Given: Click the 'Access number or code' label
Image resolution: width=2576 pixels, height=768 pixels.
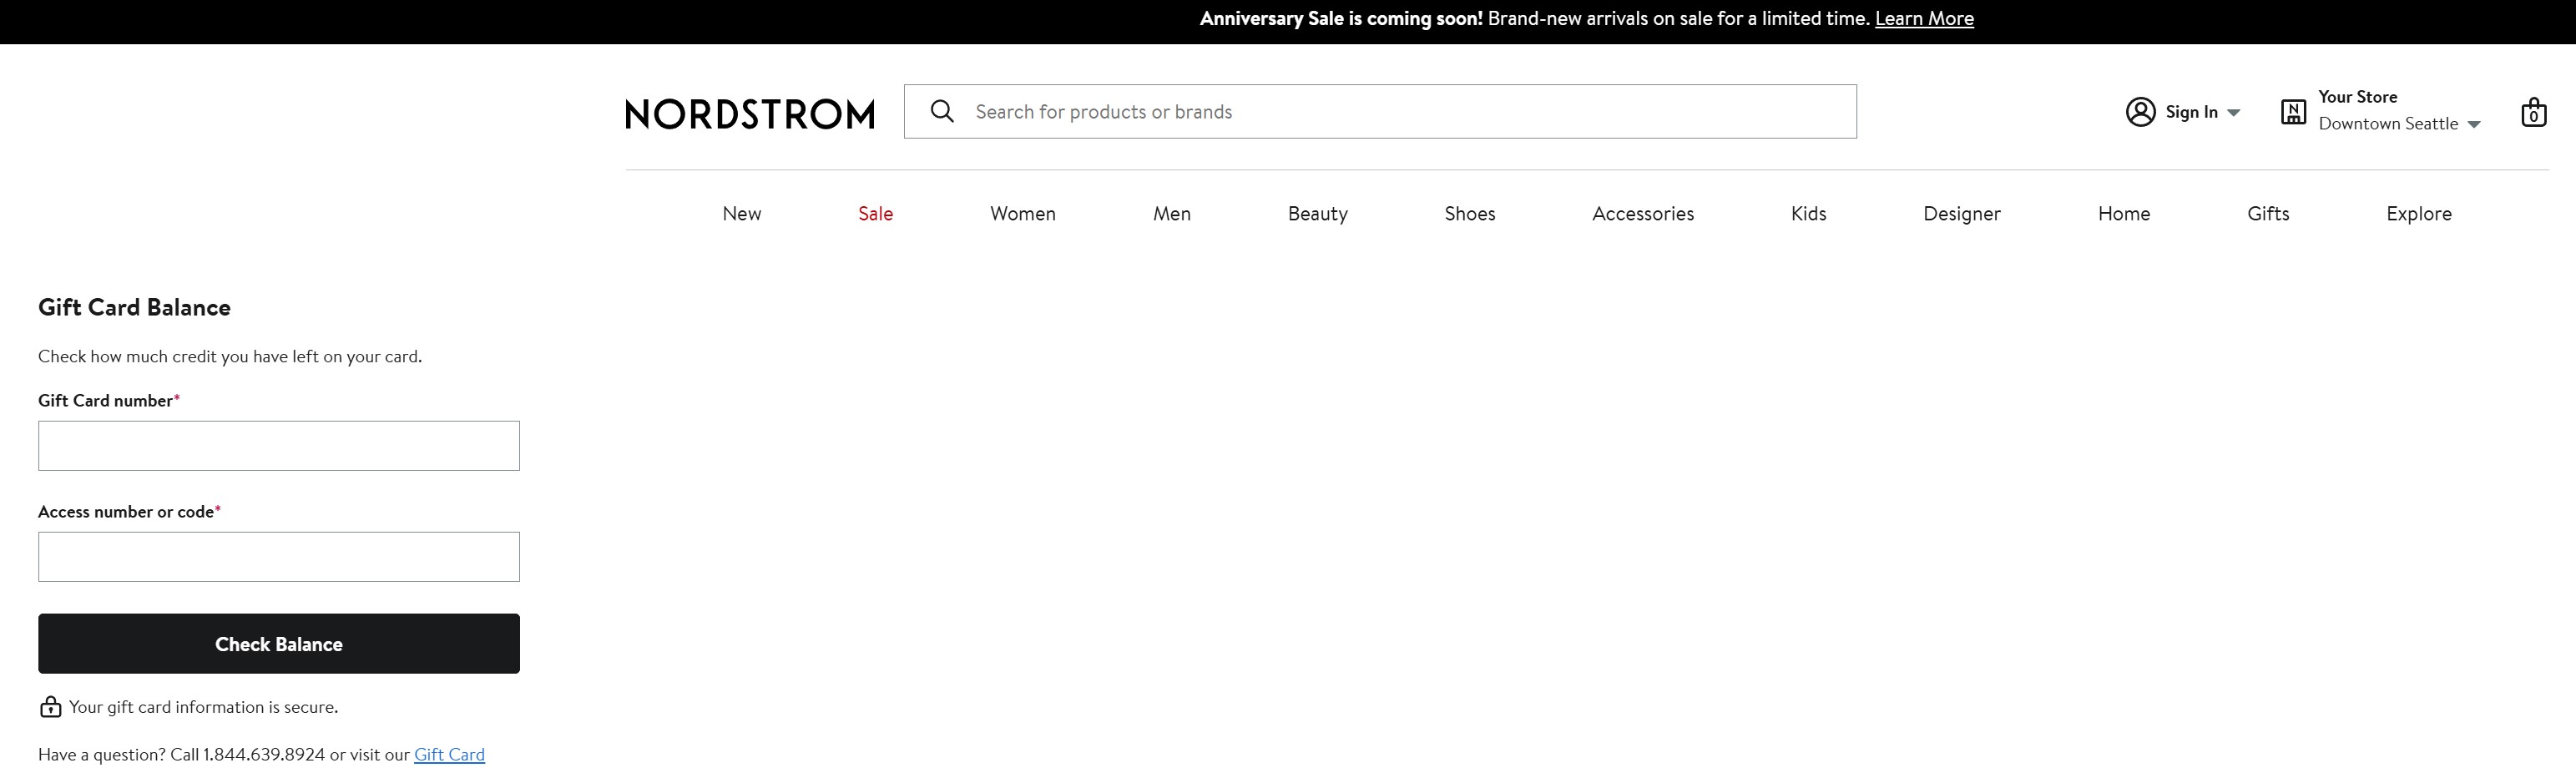Looking at the screenshot, I should click(x=126, y=512).
